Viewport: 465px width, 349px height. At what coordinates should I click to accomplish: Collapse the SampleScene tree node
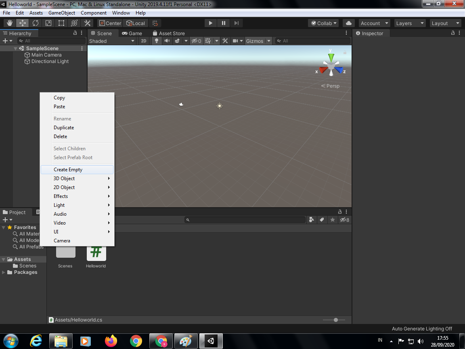[15, 48]
